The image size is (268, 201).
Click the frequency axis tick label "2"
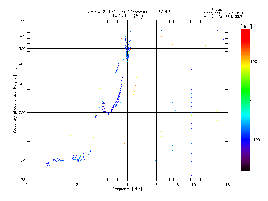tap(77, 185)
